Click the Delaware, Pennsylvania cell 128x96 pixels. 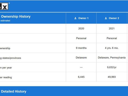(112, 58)
